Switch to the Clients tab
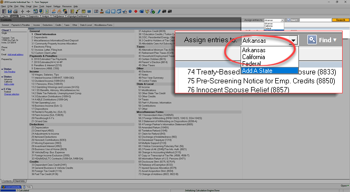350x192 pixels. point(5,16)
